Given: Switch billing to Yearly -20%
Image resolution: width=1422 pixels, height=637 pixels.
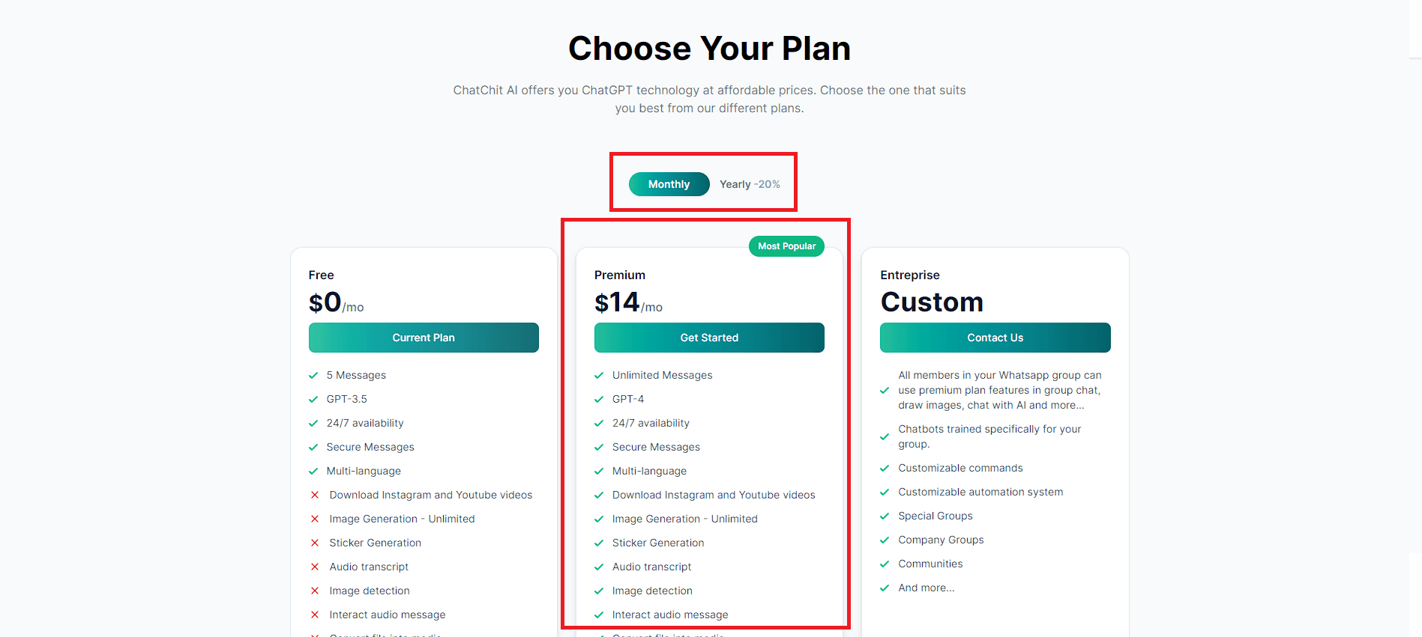Looking at the screenshot, I should [750, 184].
